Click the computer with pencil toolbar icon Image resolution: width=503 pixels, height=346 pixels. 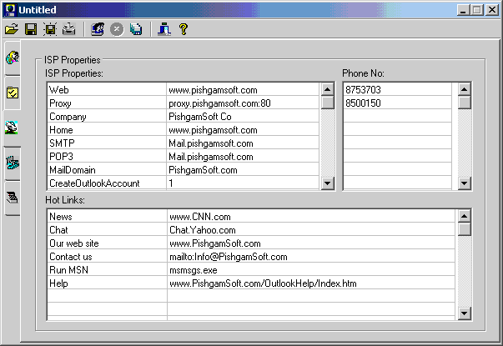[98, 29]
